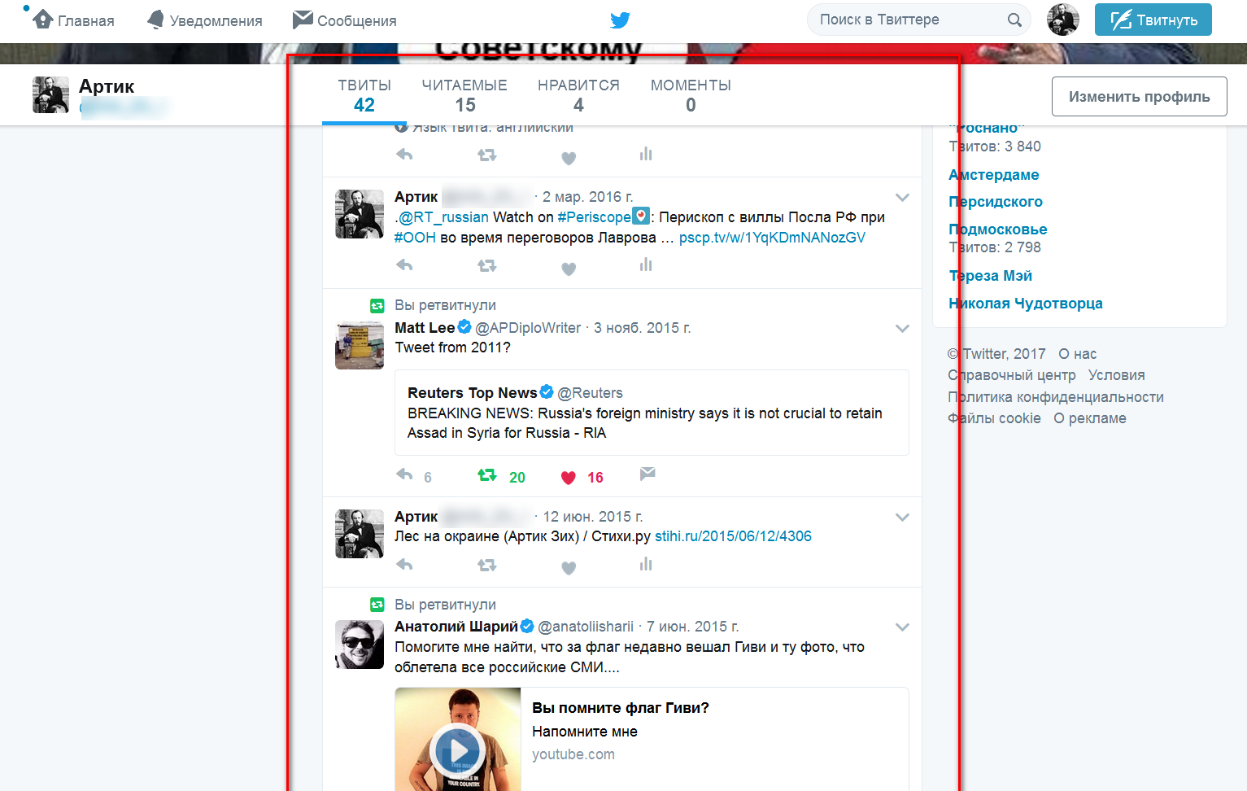Unlike the Matt Lee tweet heart
1247x791 pixels.
(569, 478)
